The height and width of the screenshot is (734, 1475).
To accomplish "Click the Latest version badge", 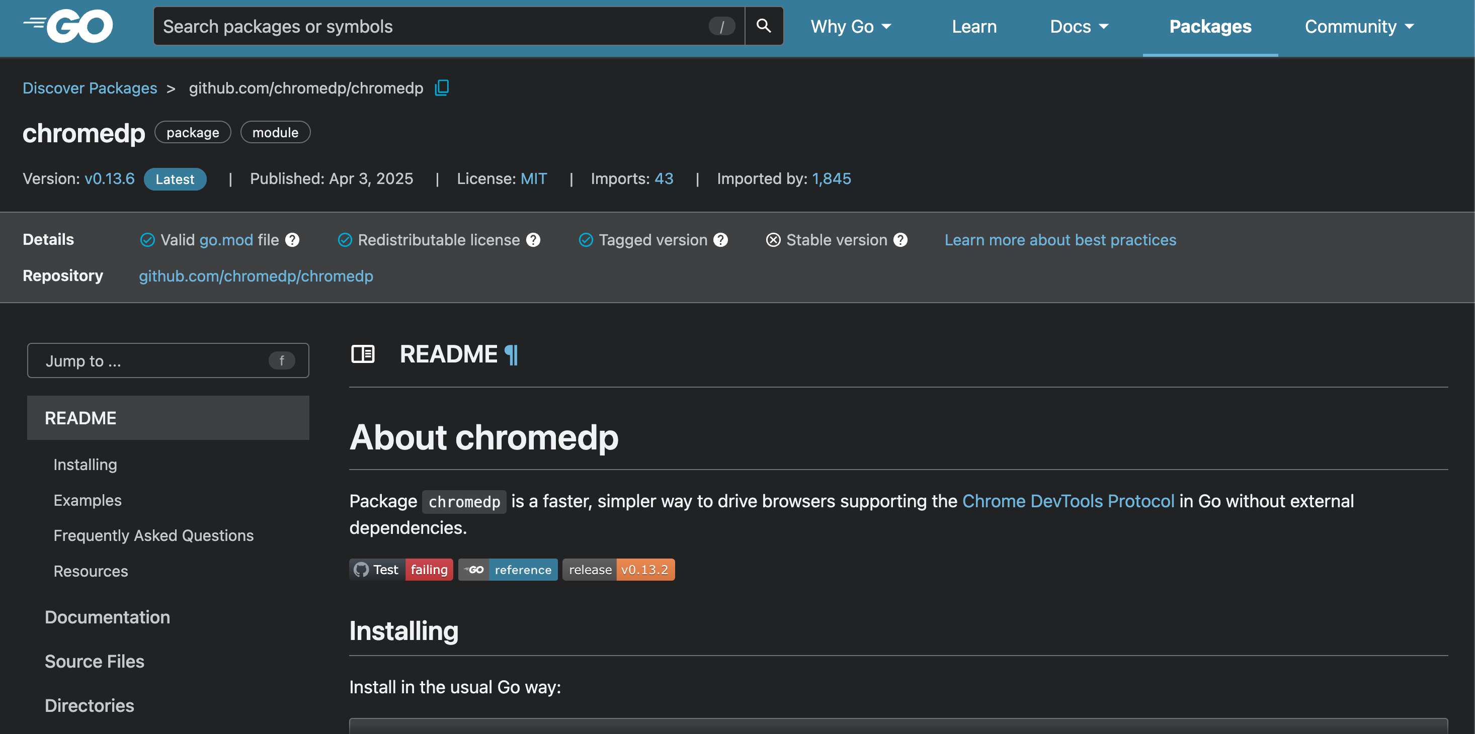I will pos(175,178).
